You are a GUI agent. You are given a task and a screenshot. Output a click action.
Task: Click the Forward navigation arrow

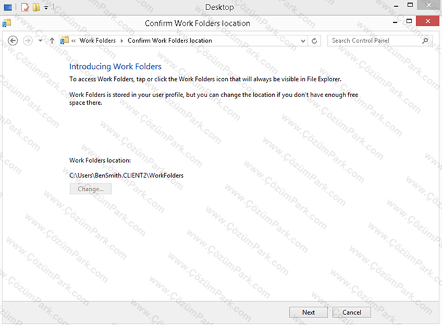[x=28, y=41]
